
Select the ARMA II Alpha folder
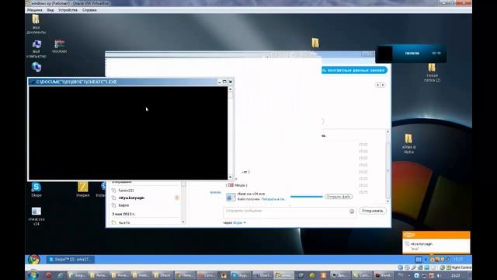(x=408, y=143)
